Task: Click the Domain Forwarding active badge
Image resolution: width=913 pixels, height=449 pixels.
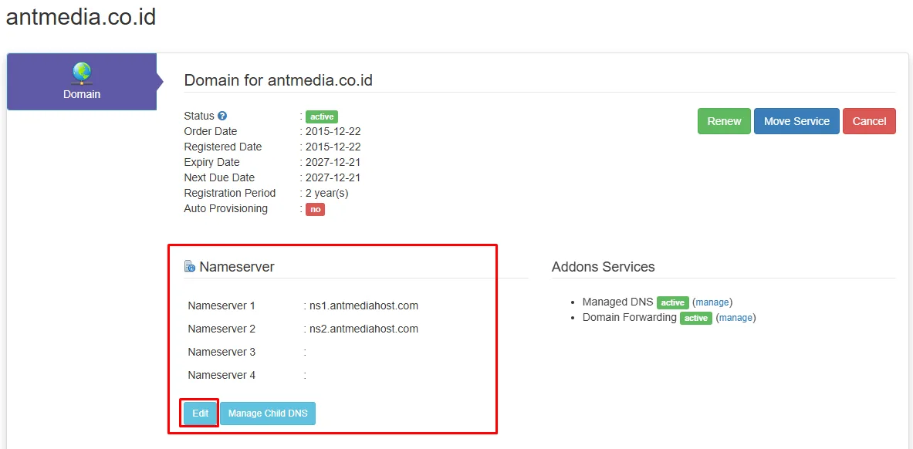Action: [695, 318]
